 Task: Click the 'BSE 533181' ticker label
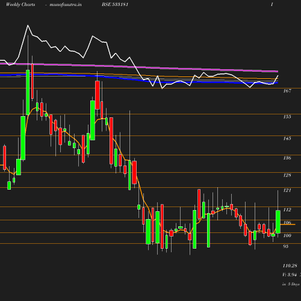point(115,4)
